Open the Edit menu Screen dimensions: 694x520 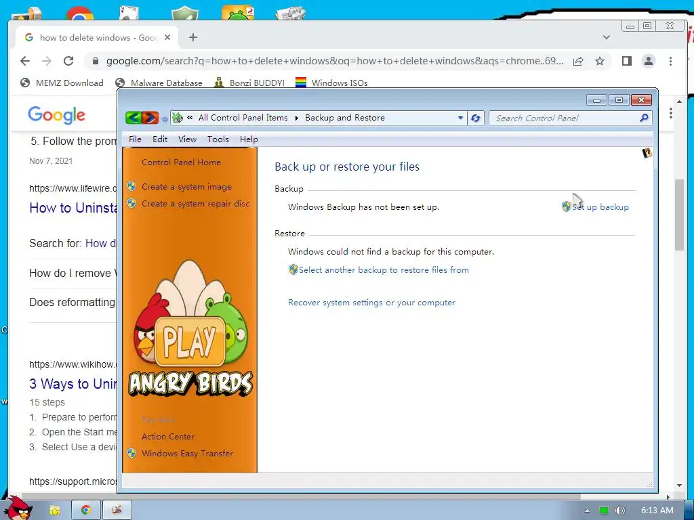(x=160, y=139)
